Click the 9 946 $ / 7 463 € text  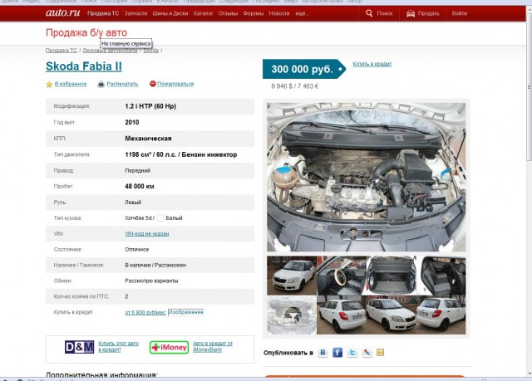point(295,86)
